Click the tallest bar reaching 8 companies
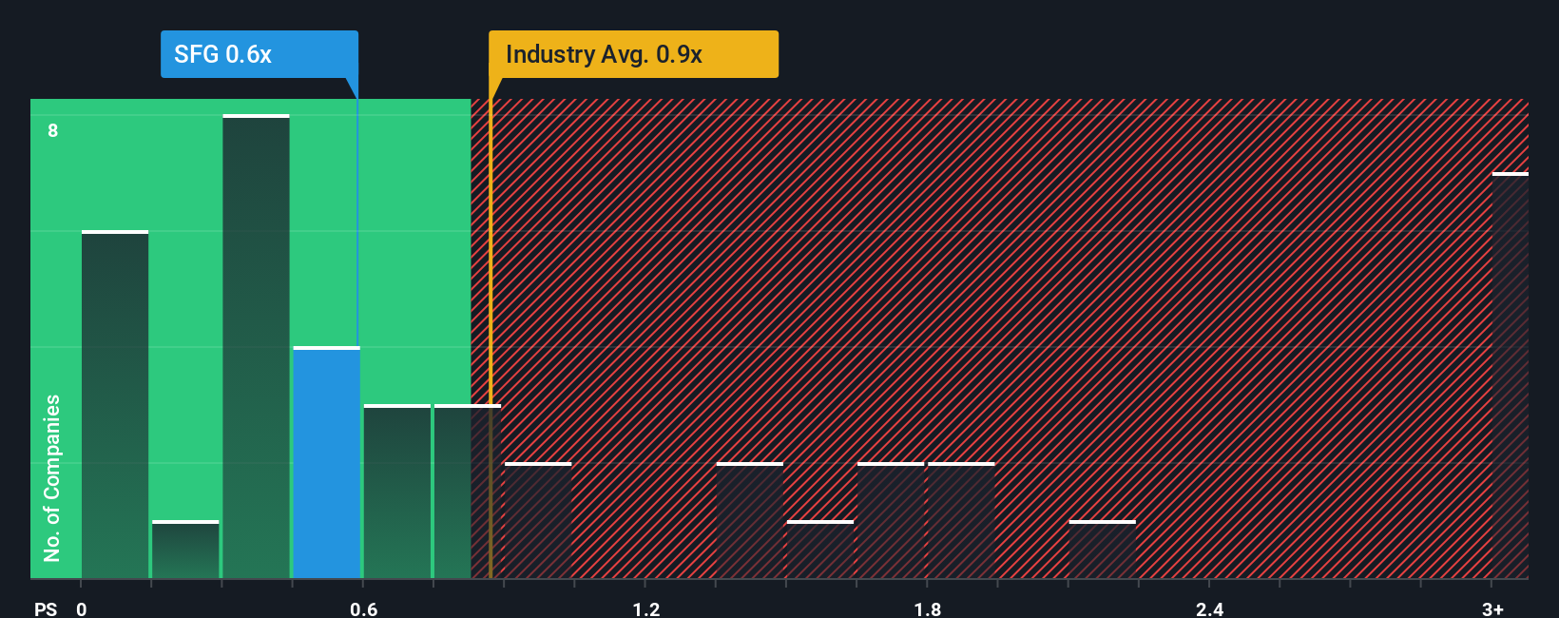 [x=256, y=346]
